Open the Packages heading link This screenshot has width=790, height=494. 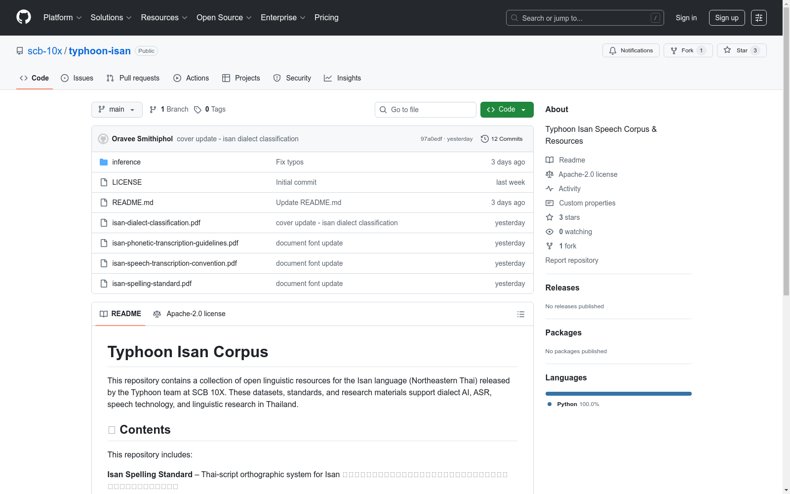click(x=563, y=332)
